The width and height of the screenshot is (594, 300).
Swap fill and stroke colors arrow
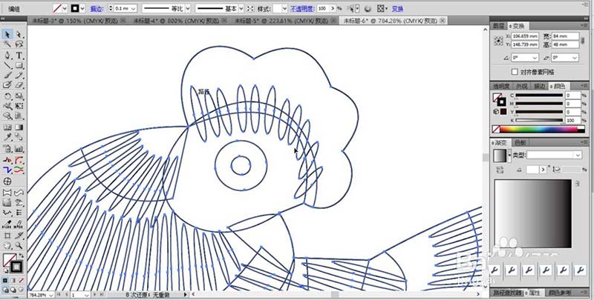22,256
